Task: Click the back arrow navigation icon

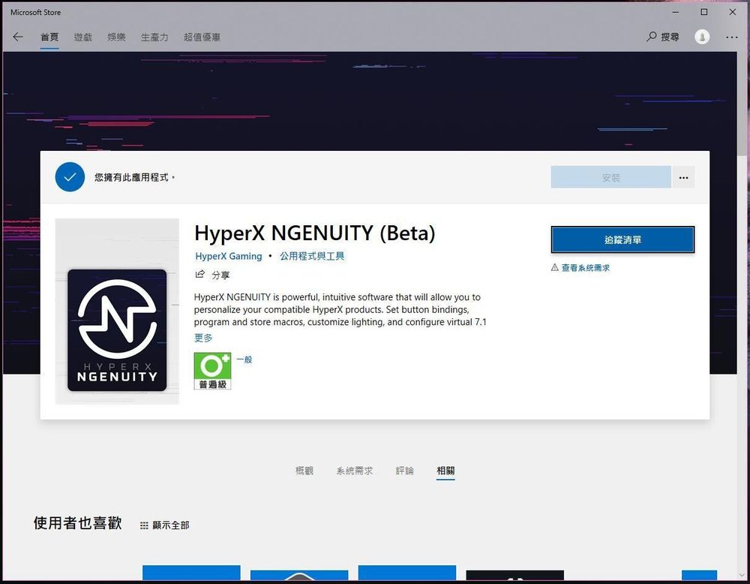Action: pos(18,37)
